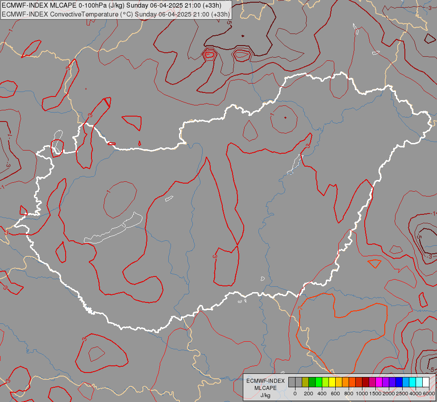437x402 pixels.
Task: Select the dark maroon swatch after 1000
Action: click(x=366, y=382)
